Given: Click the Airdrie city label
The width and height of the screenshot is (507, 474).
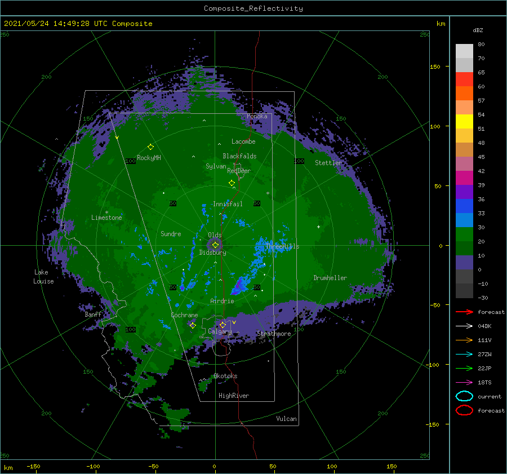Looking at the screenshot, I should (x=222, y=301).
